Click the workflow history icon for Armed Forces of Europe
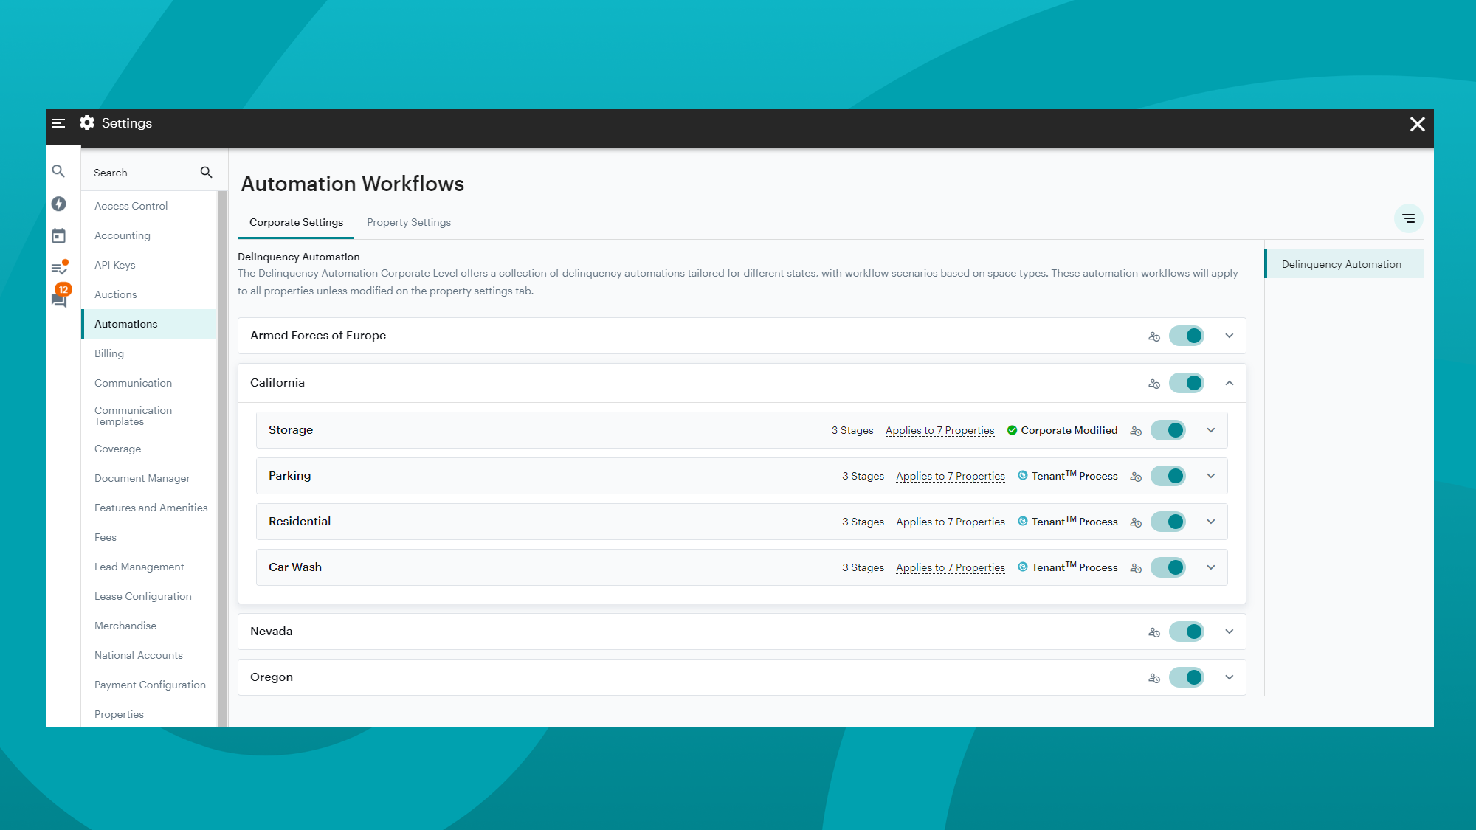 coord(1153,336)
